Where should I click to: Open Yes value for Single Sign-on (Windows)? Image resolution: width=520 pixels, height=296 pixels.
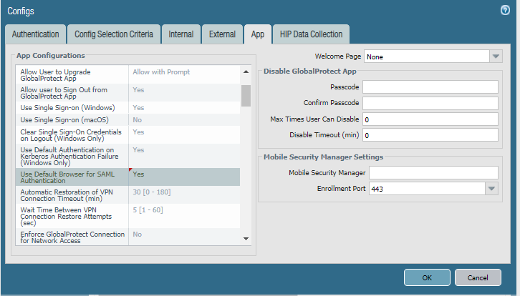pyautogui.click(x=184, y=108)
